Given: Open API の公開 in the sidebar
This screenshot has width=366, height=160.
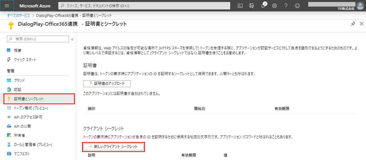Looking at the screenshot, I should (22, 126).
